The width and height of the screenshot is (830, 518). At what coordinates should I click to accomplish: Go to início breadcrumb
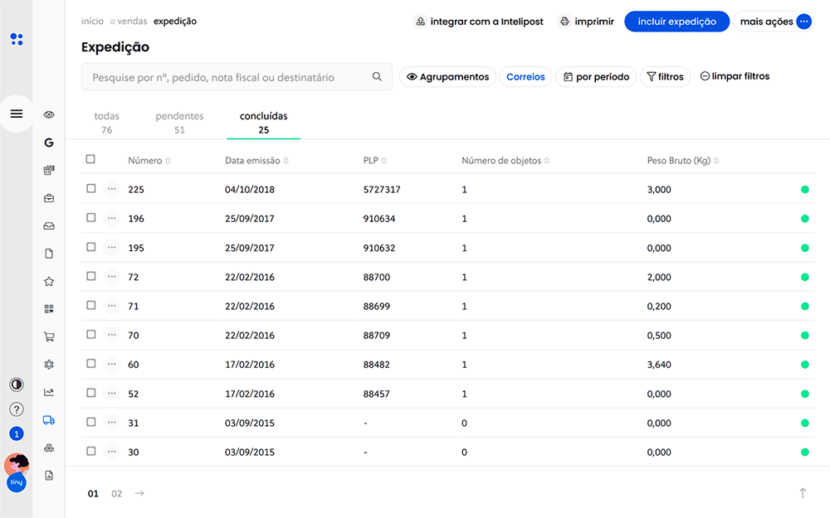click(x=93, y=22)
